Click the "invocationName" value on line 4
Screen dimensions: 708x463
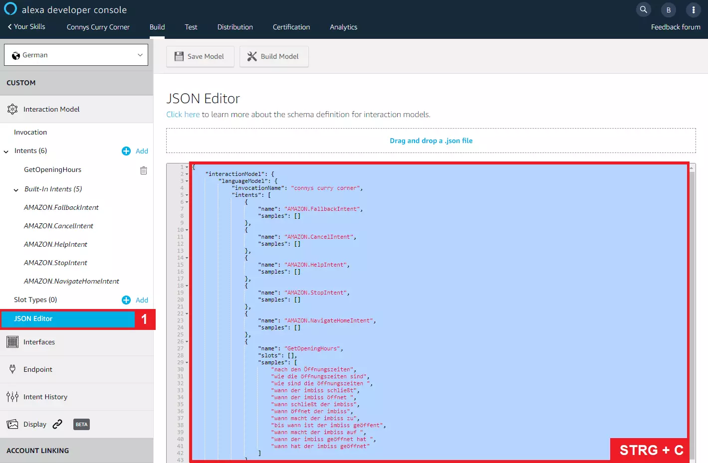pyautogui.click(x=325, y=188)
